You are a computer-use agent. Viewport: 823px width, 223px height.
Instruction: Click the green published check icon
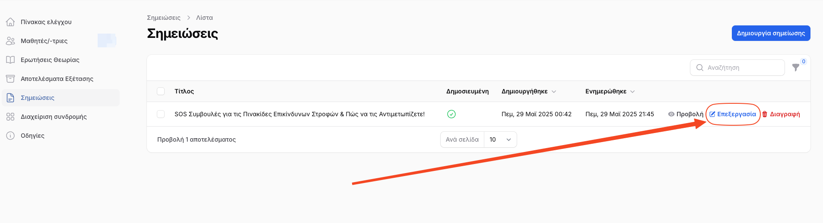[x=451, y=114]
